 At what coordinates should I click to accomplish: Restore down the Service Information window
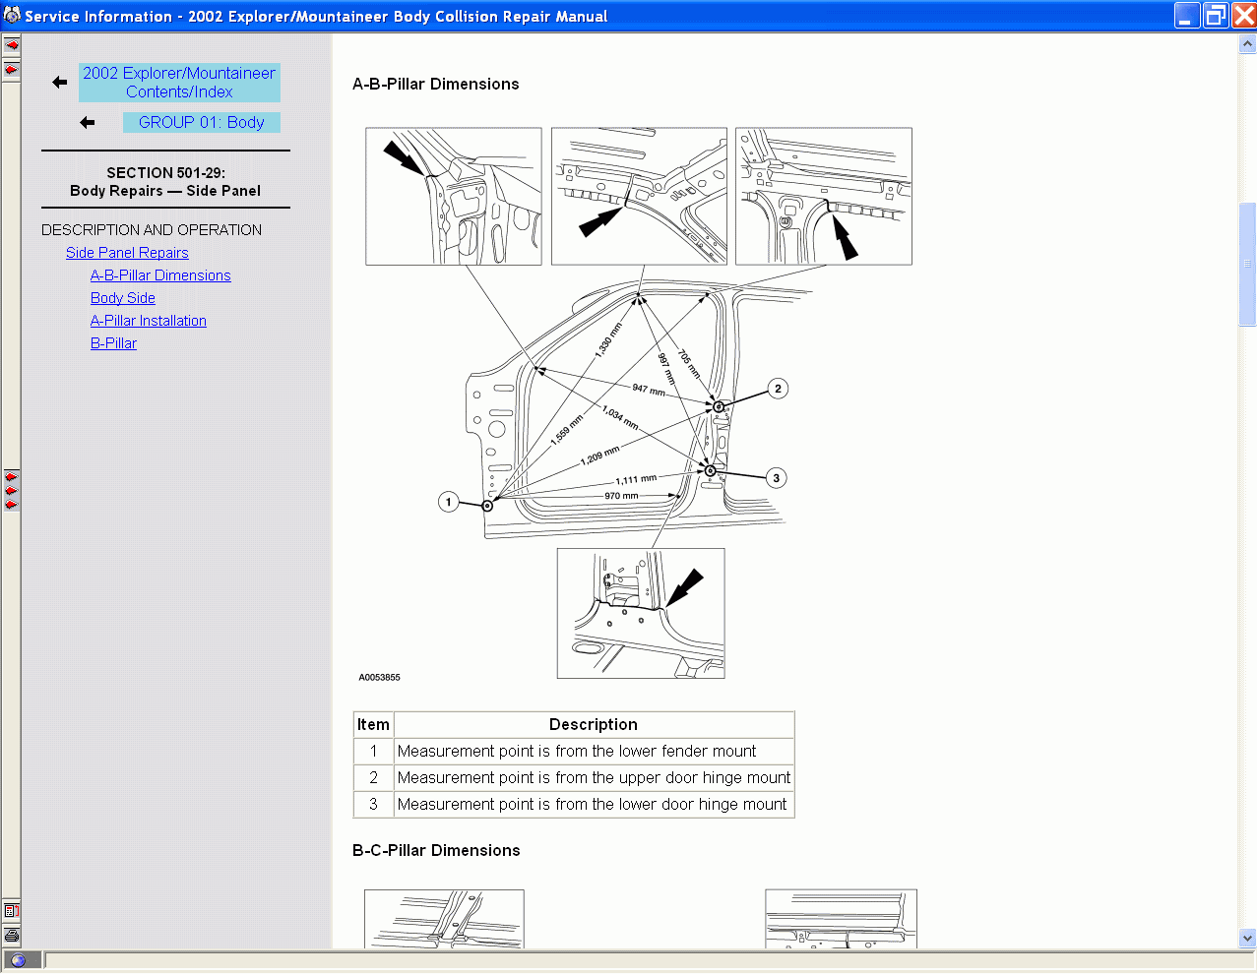pos(1216,16)
